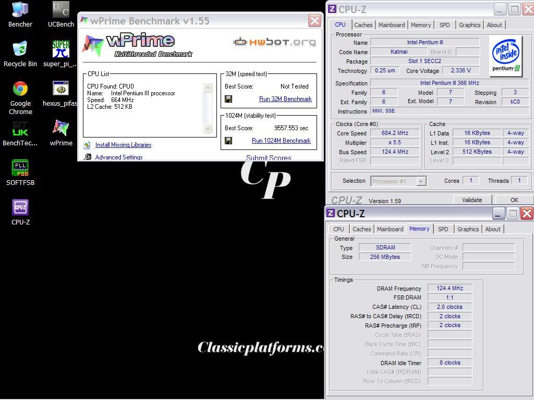Screen dimensions: 534x400
Task: Expand the Processor #1 selection dropdown
Action: pos(421,181)
